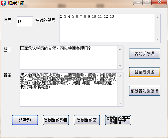Minimize the 顺序选题 window

pos(138,2)
